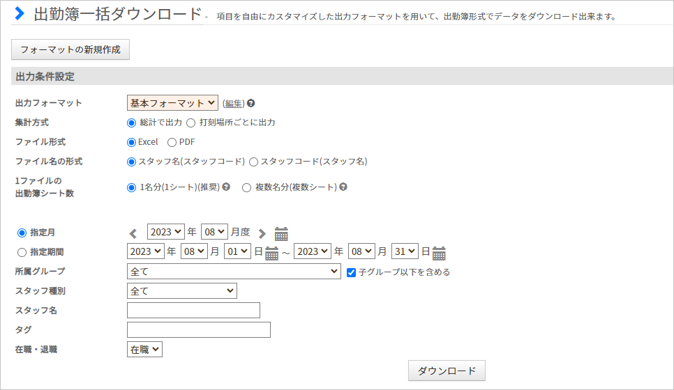The height and width of the screenshot is (390, 674).
Task: Uncheck 子グループ以下を含める checkbox
Action: (351, 272)
